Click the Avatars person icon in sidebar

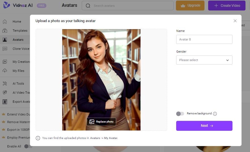(5, 40)
